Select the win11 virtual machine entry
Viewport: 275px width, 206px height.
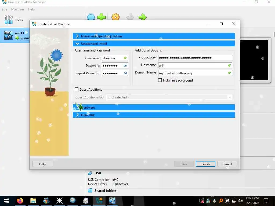click(x=15, y=35)
